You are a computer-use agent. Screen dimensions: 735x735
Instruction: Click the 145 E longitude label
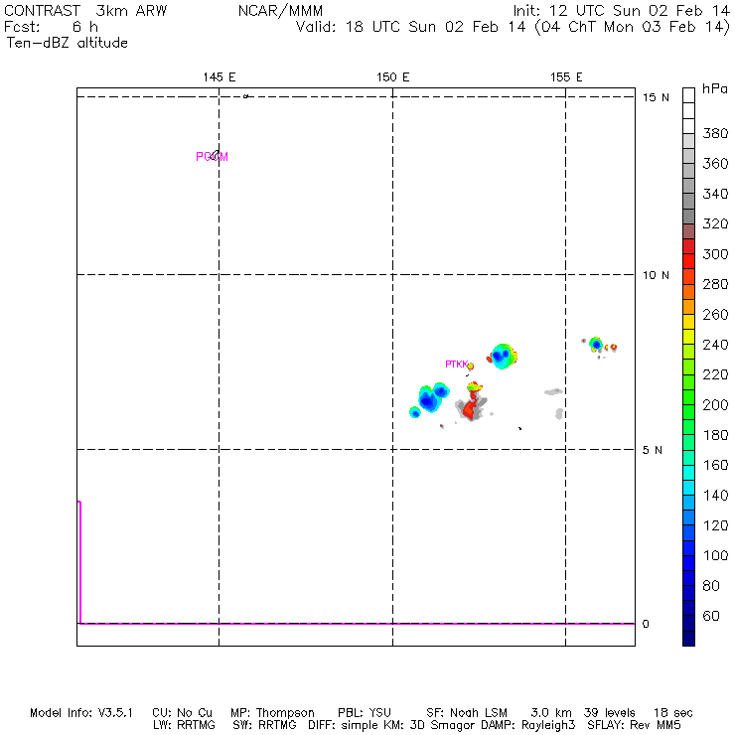[219, 77]
